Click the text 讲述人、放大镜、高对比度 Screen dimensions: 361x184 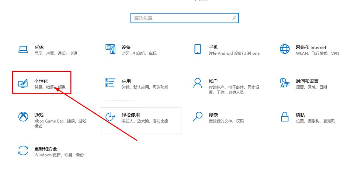pyautogui.click(x=145, y=121)
